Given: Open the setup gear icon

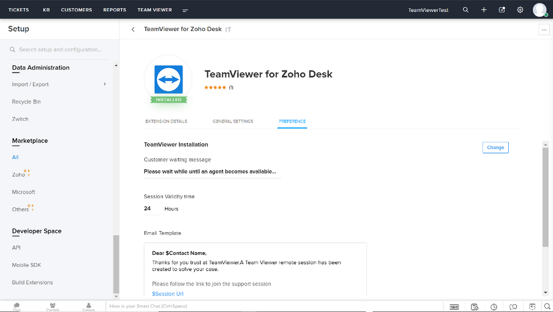Looking at the screenshot, I should [520, 10].
